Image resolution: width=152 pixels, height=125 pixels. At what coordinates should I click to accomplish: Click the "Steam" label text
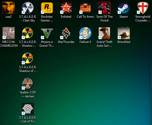point(123,17)
